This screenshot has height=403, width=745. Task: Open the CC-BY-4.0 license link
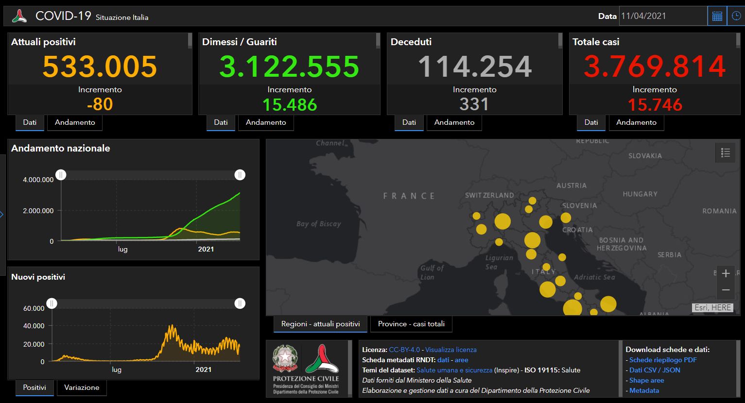click(404, 350)
